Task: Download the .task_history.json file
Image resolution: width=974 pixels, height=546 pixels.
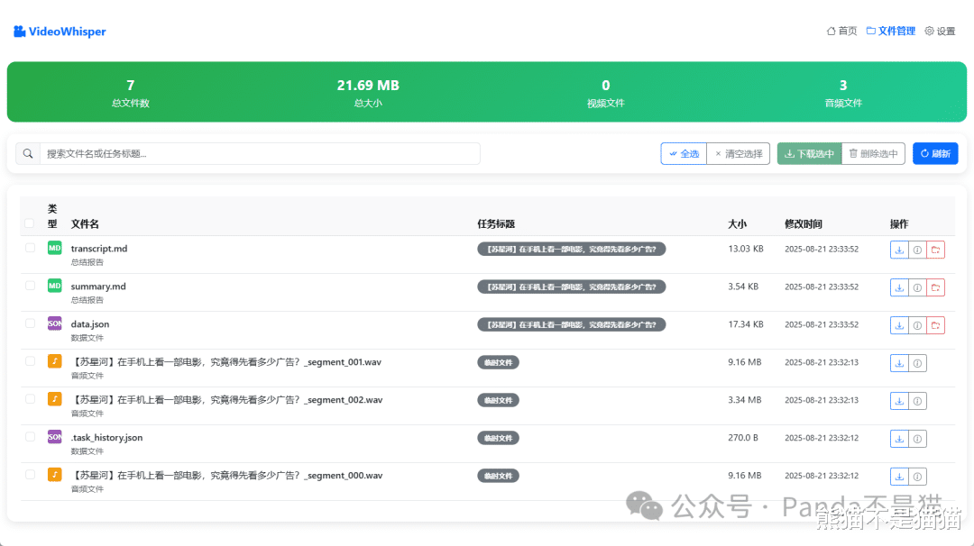Action: click(x=899, y=440)
